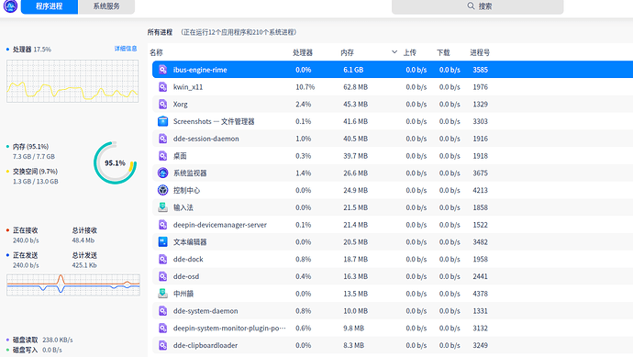This screenshot has width=633, height=357.
Task: Click the 中州韻 app icon
Action: point(162,294)
